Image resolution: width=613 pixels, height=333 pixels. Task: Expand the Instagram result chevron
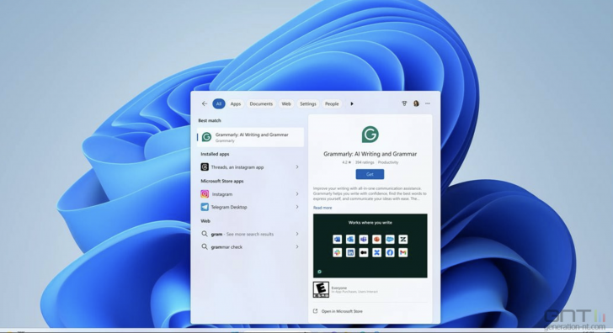297,194
